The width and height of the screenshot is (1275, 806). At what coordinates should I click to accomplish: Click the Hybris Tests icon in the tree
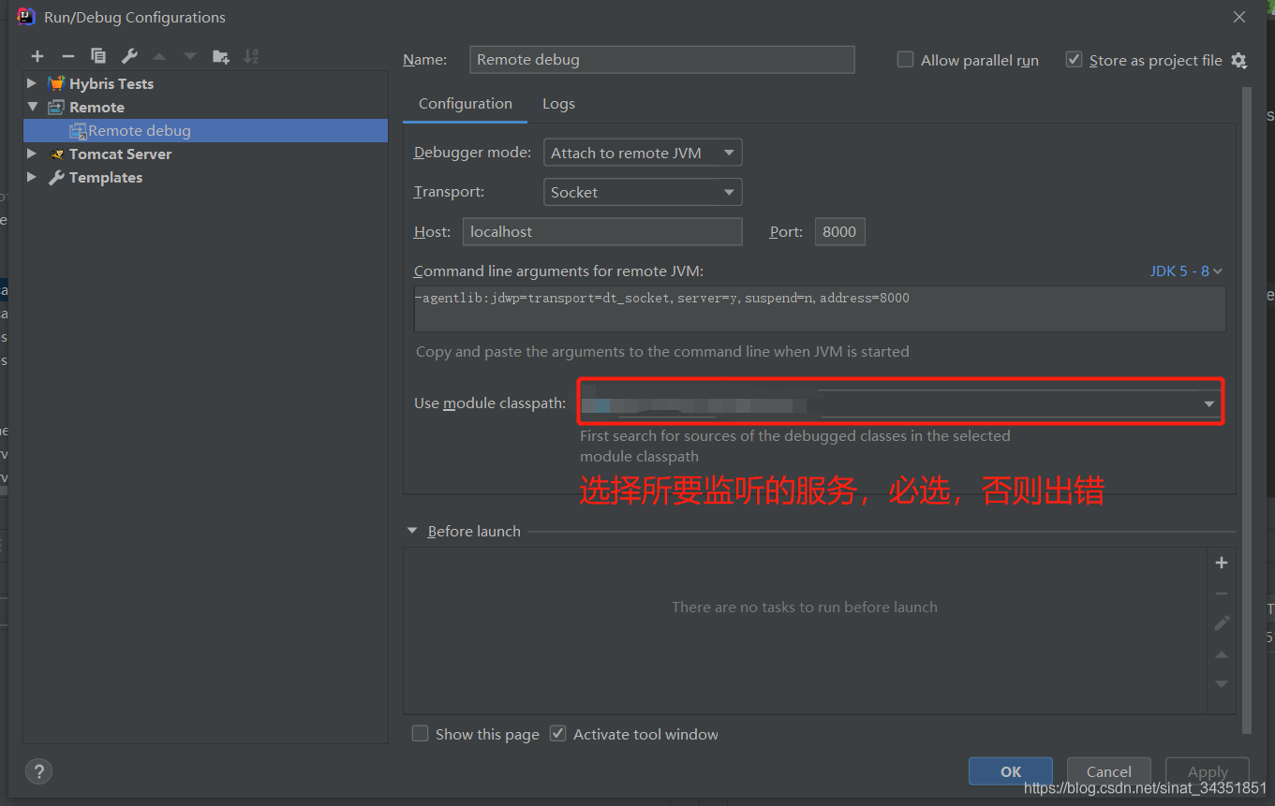tap(56, 83)
